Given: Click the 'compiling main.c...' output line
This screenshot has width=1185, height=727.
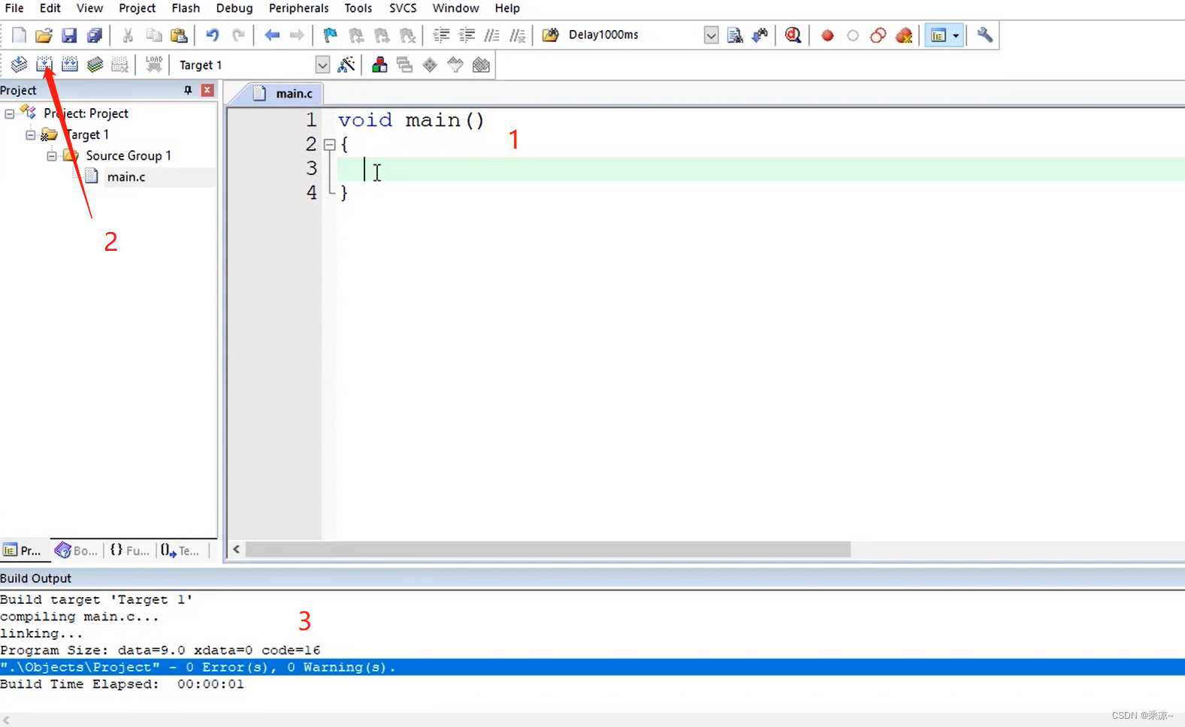Looking at the screenshot, I should 80,617.
